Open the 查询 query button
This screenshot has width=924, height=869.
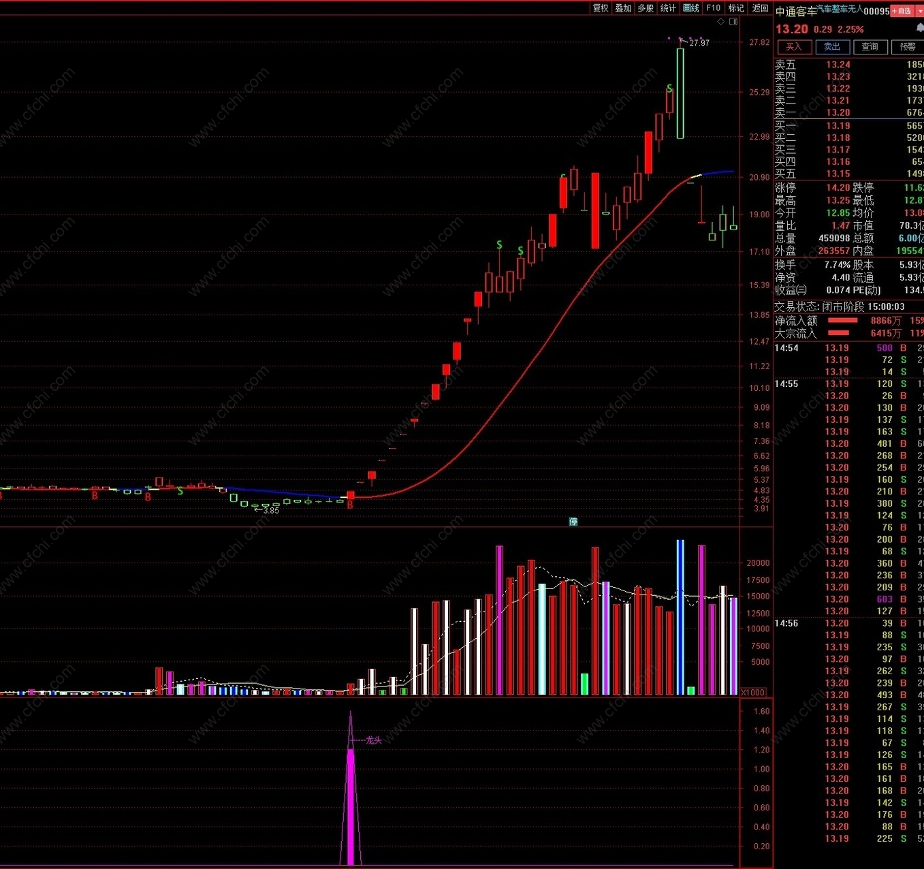tap(870, 47)
